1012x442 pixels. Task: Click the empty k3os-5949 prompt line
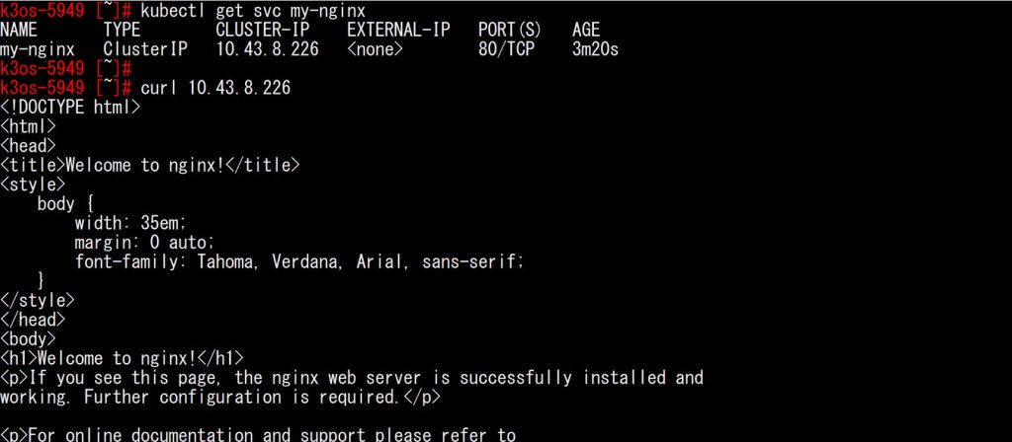point(66,68)
